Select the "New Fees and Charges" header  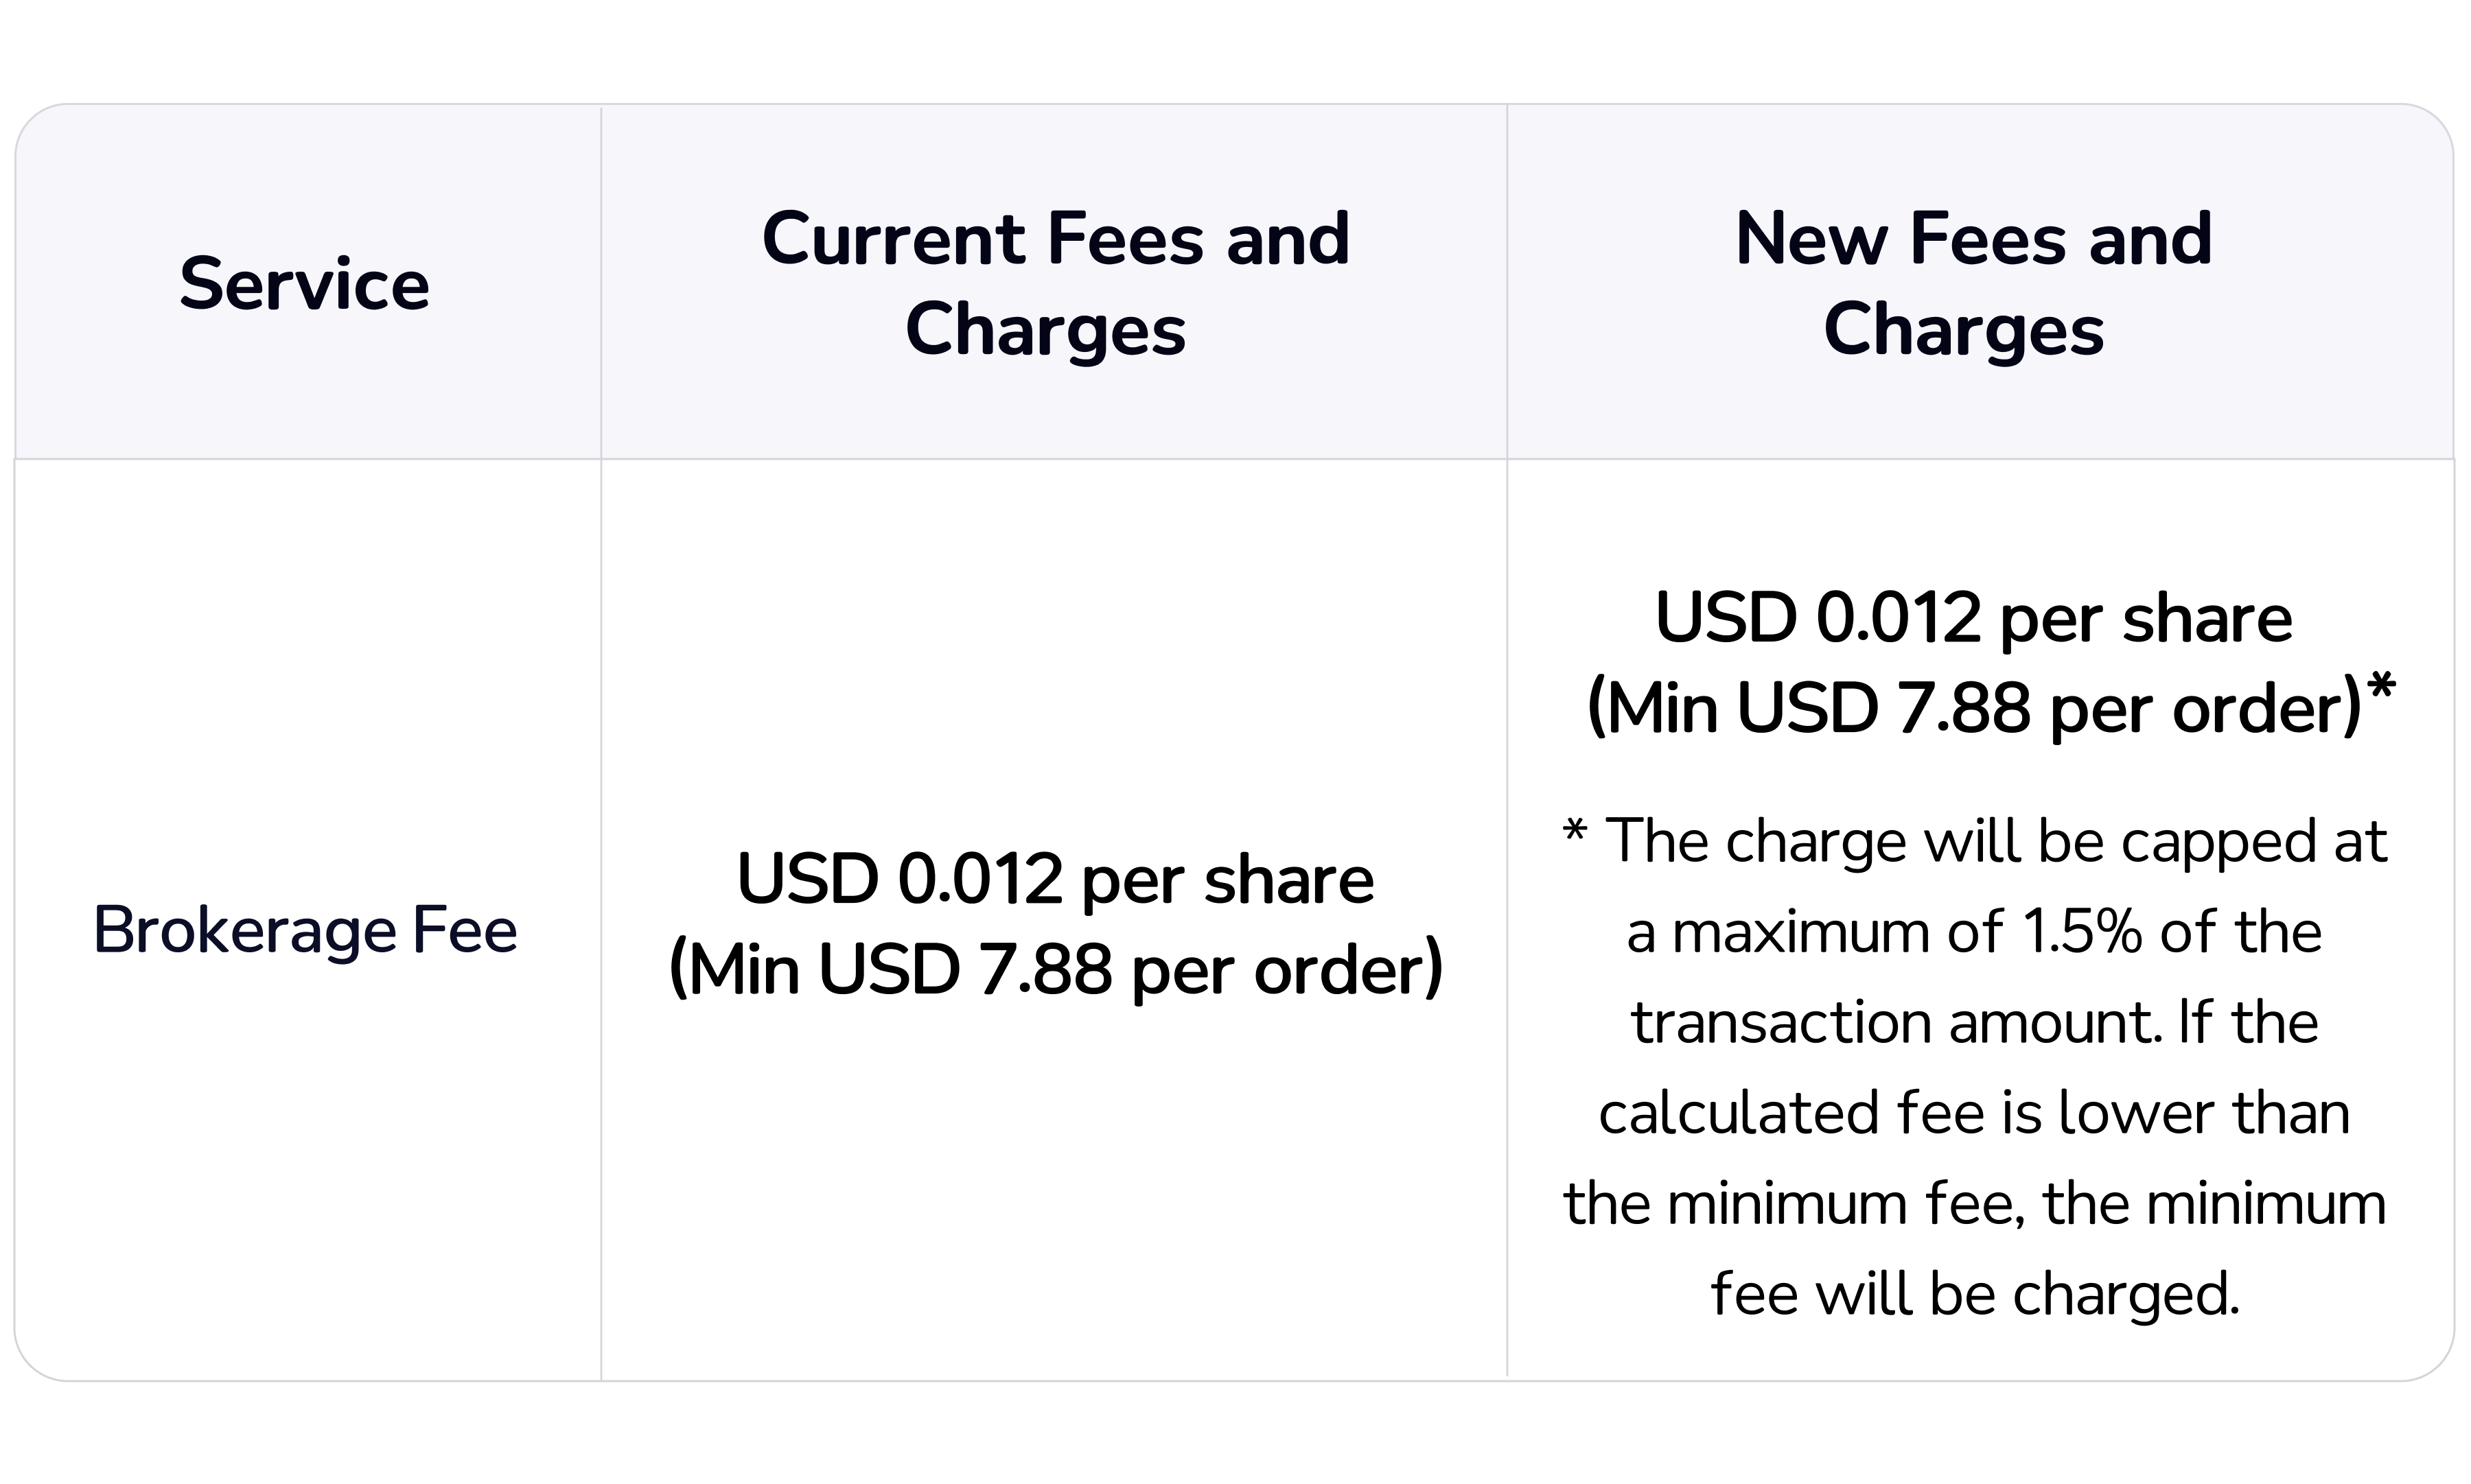pyautogui.click(x=1972, y=283)
